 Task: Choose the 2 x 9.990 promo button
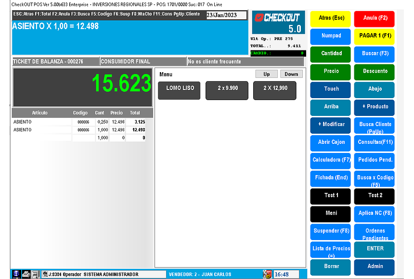coord(227,90)
